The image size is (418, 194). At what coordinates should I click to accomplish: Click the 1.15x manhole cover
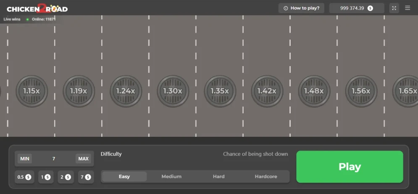pos(32,91)
